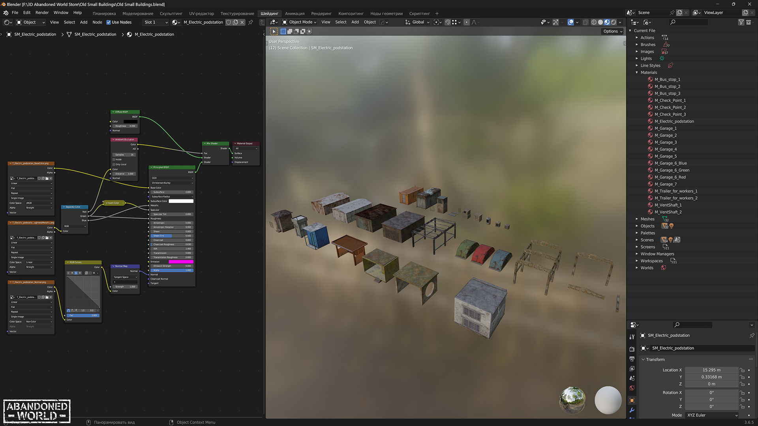Click the Emission magenta color swatch
The height and width of the screenshot is (426, 758).
[181, 262]
